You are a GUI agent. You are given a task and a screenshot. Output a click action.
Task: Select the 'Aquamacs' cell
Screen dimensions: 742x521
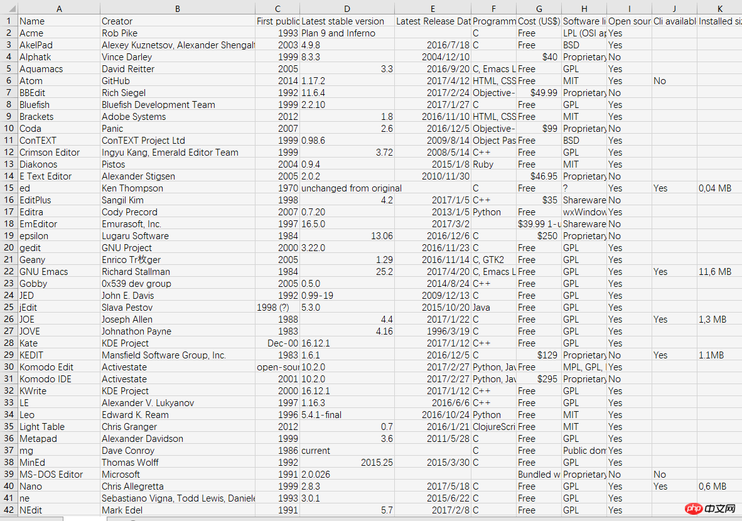click(x=58, y=68)
